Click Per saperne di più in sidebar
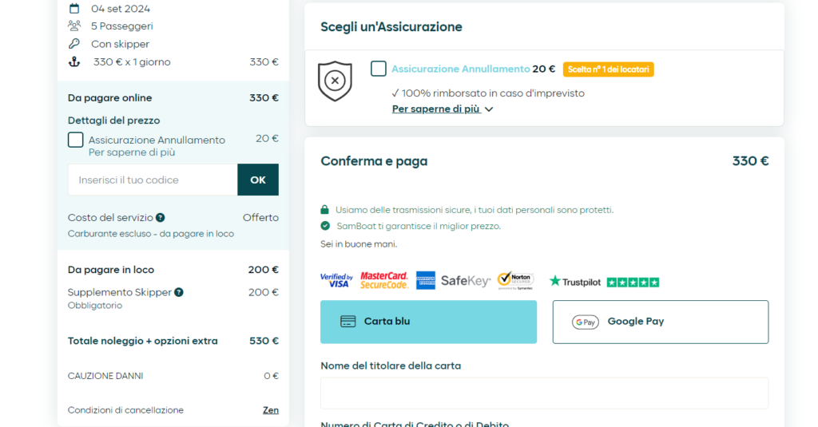The width and height of the screenshot is (818, 427). [x=132, y=152]
